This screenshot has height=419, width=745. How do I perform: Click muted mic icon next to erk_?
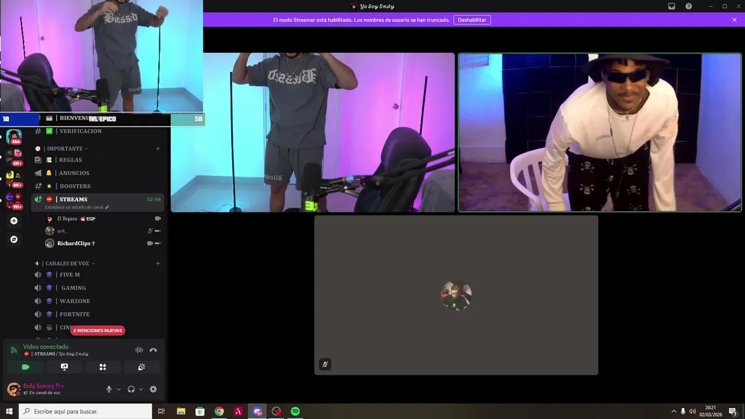pos(150,231)
